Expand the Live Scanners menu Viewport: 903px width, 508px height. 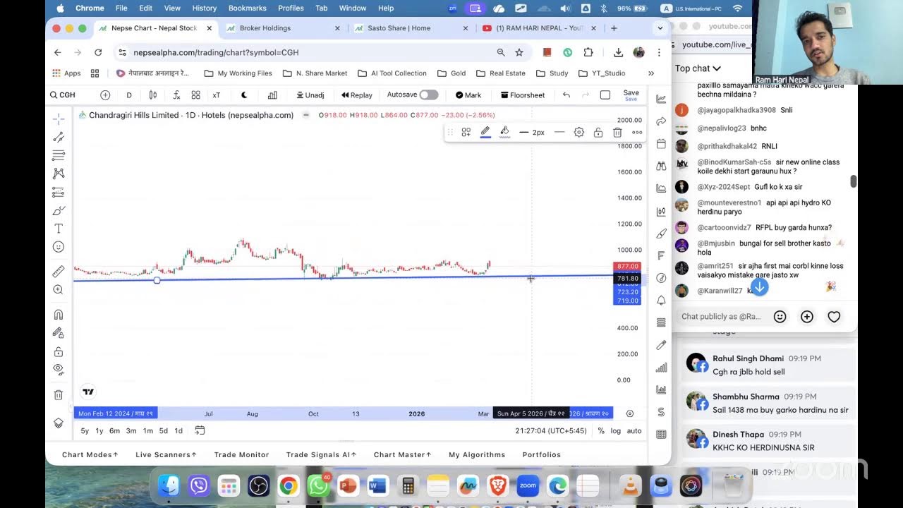166,454
